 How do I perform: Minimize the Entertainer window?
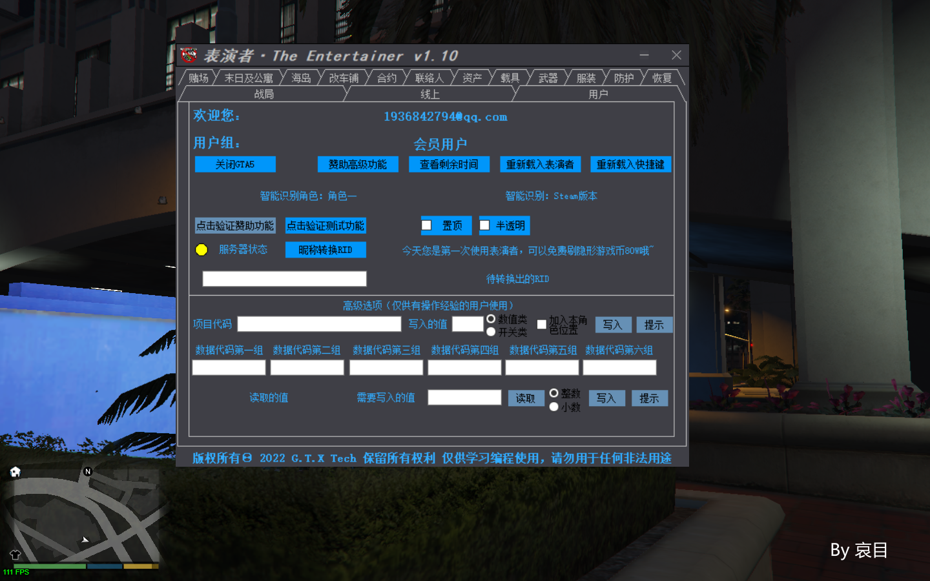pyautogui.click(x=644, y=56)
